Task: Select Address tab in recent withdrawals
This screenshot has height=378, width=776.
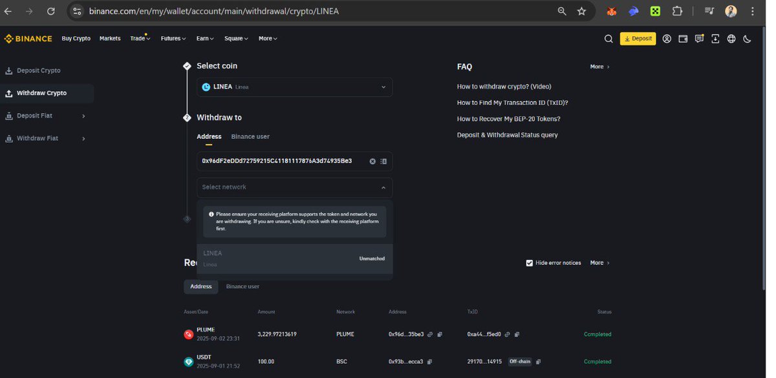Action: tap(201, 286)
